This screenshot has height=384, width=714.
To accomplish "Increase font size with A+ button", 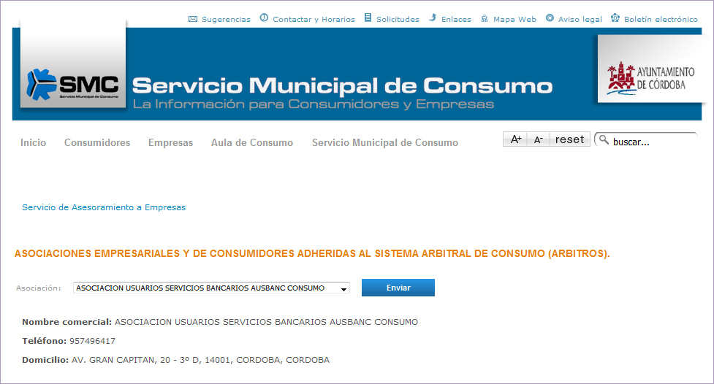I will click(x=515, y=139).
